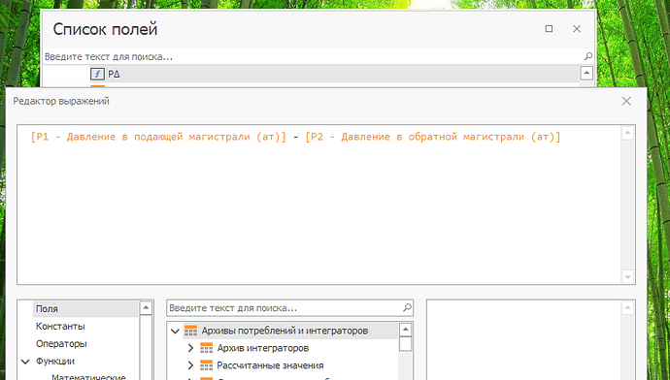The height and width of the screenshot is (380, 670).
Task: Expand the Рассчитанные значения node
Action: [x=190, y=365]
